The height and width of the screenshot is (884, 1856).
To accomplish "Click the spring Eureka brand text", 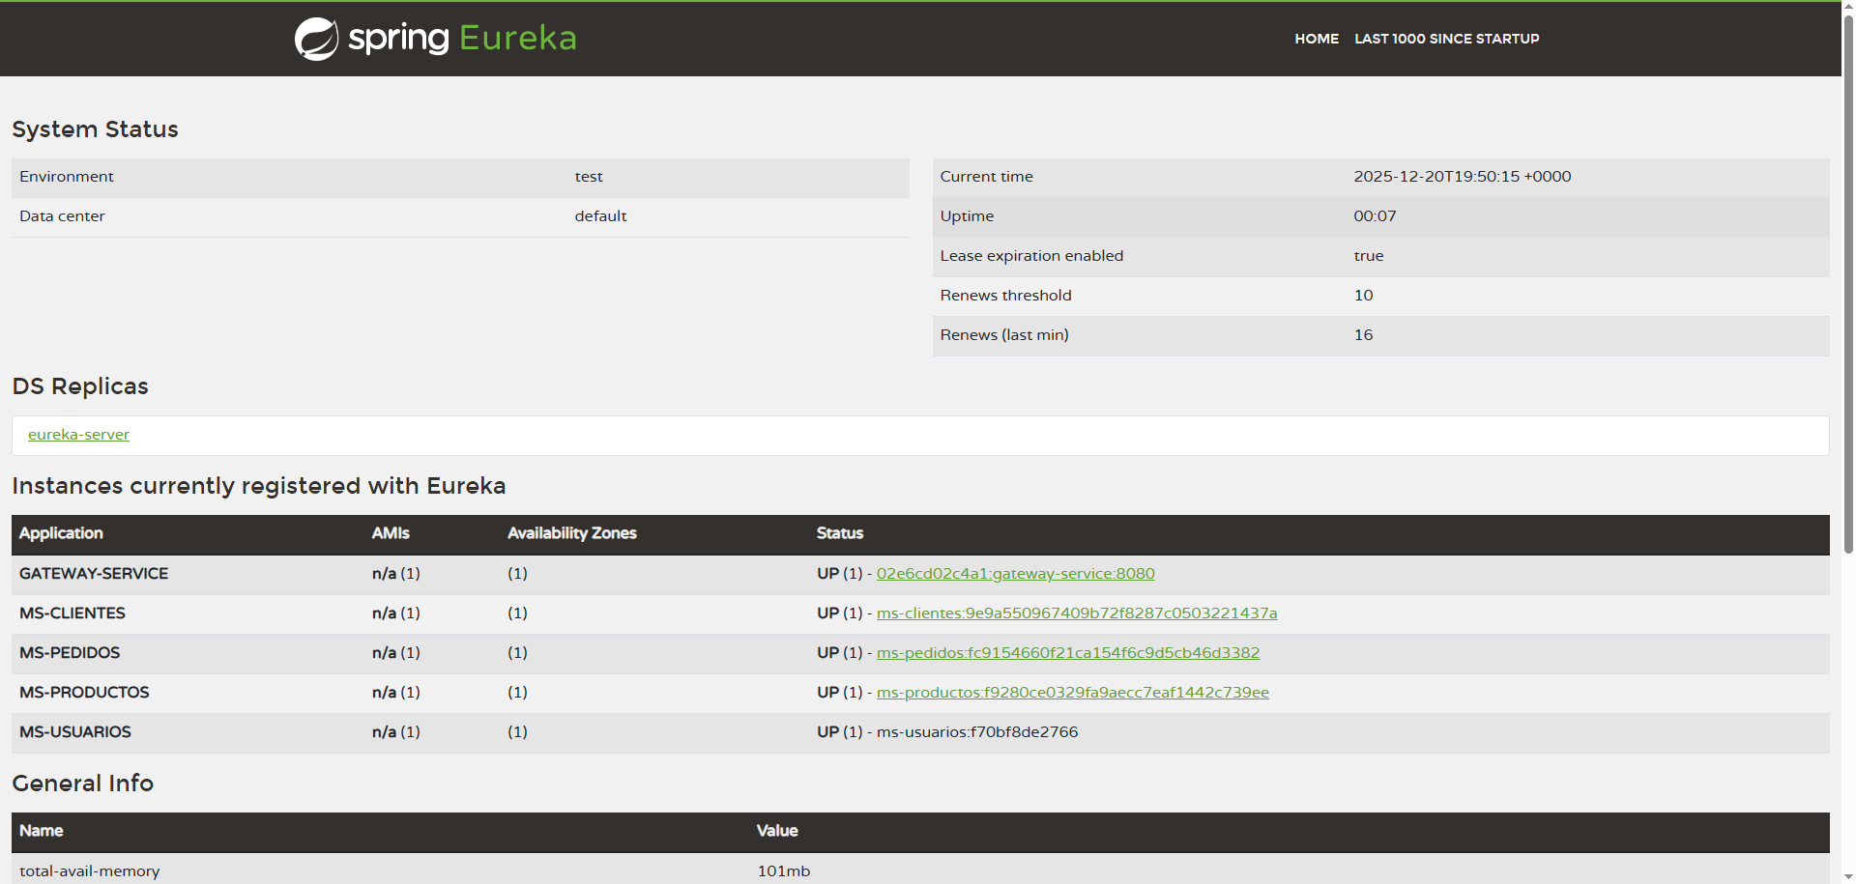I will tap(462, 39).
